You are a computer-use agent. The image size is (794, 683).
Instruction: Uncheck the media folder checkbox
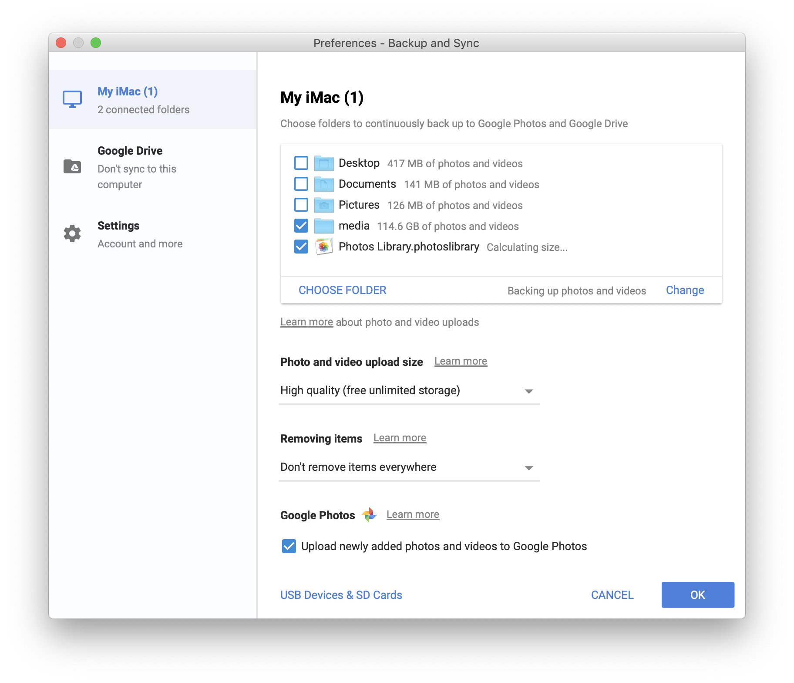301,226
